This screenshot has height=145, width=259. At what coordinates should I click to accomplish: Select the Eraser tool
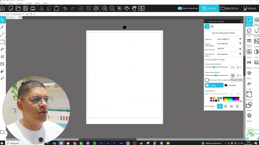pyautogui.click(x=2, y=71)
